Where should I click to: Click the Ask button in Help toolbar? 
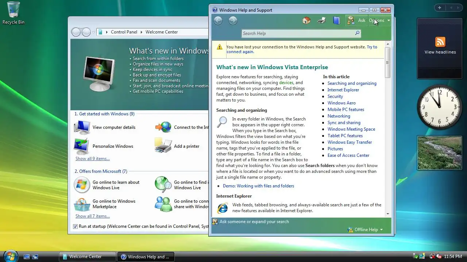(x=356, y=20)
